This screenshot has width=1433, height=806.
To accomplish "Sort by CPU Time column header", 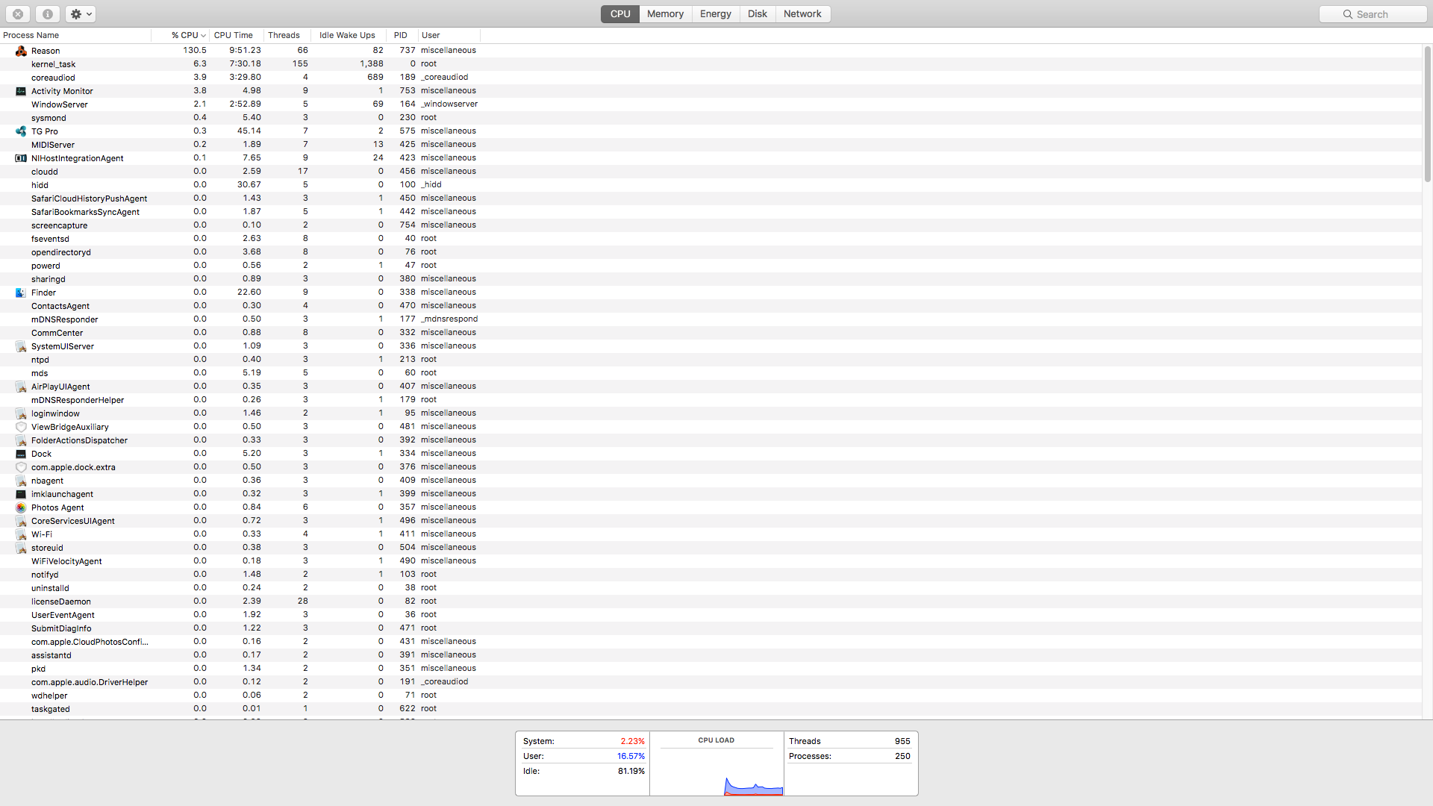I will [x=237, y=35].
